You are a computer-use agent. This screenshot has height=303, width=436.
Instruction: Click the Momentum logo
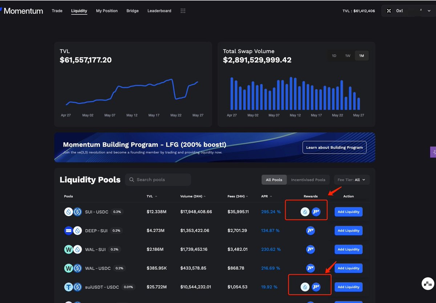click(x=21, y=11)
